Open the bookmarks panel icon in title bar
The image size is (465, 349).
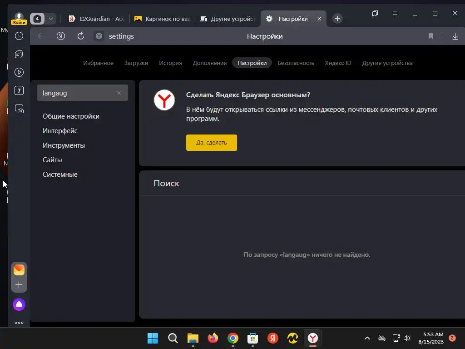point(375,13)
